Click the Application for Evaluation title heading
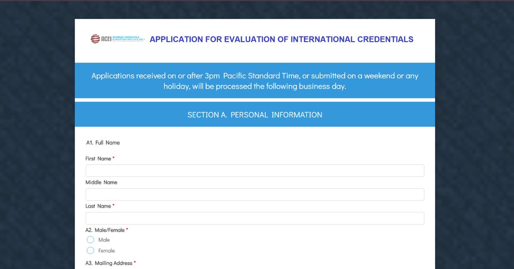The height and width of the screenshot is (269, 514). [x=281, y=39]
